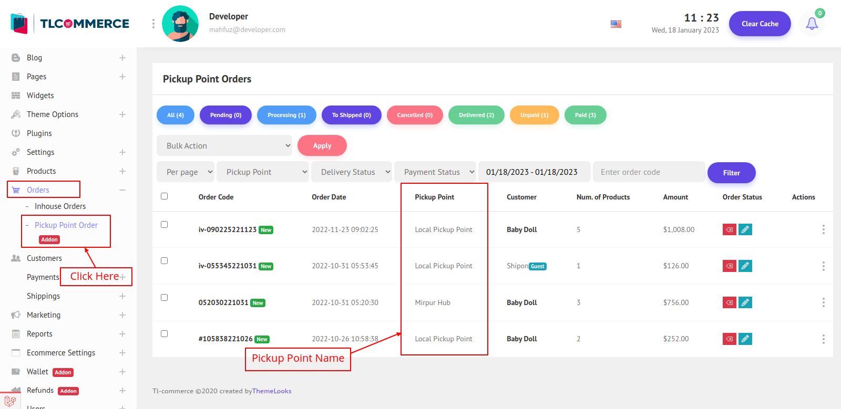The width and height of the screenshot is (841, 409).
Task: Open three-dot actions menu for order #105838221026
Action: [x=823, y=339]
